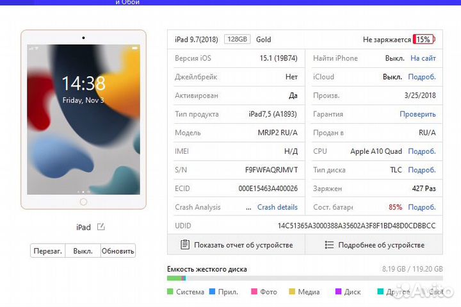This screenshot has width=461, height=307.
Task: Click the iPad lock screen preview
Action: coord(83,119)
